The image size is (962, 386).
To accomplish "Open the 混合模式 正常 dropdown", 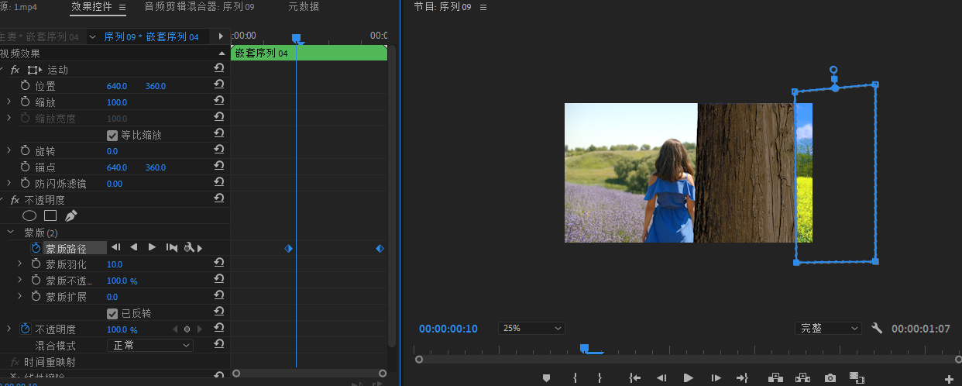I will [x=149, y=345].
